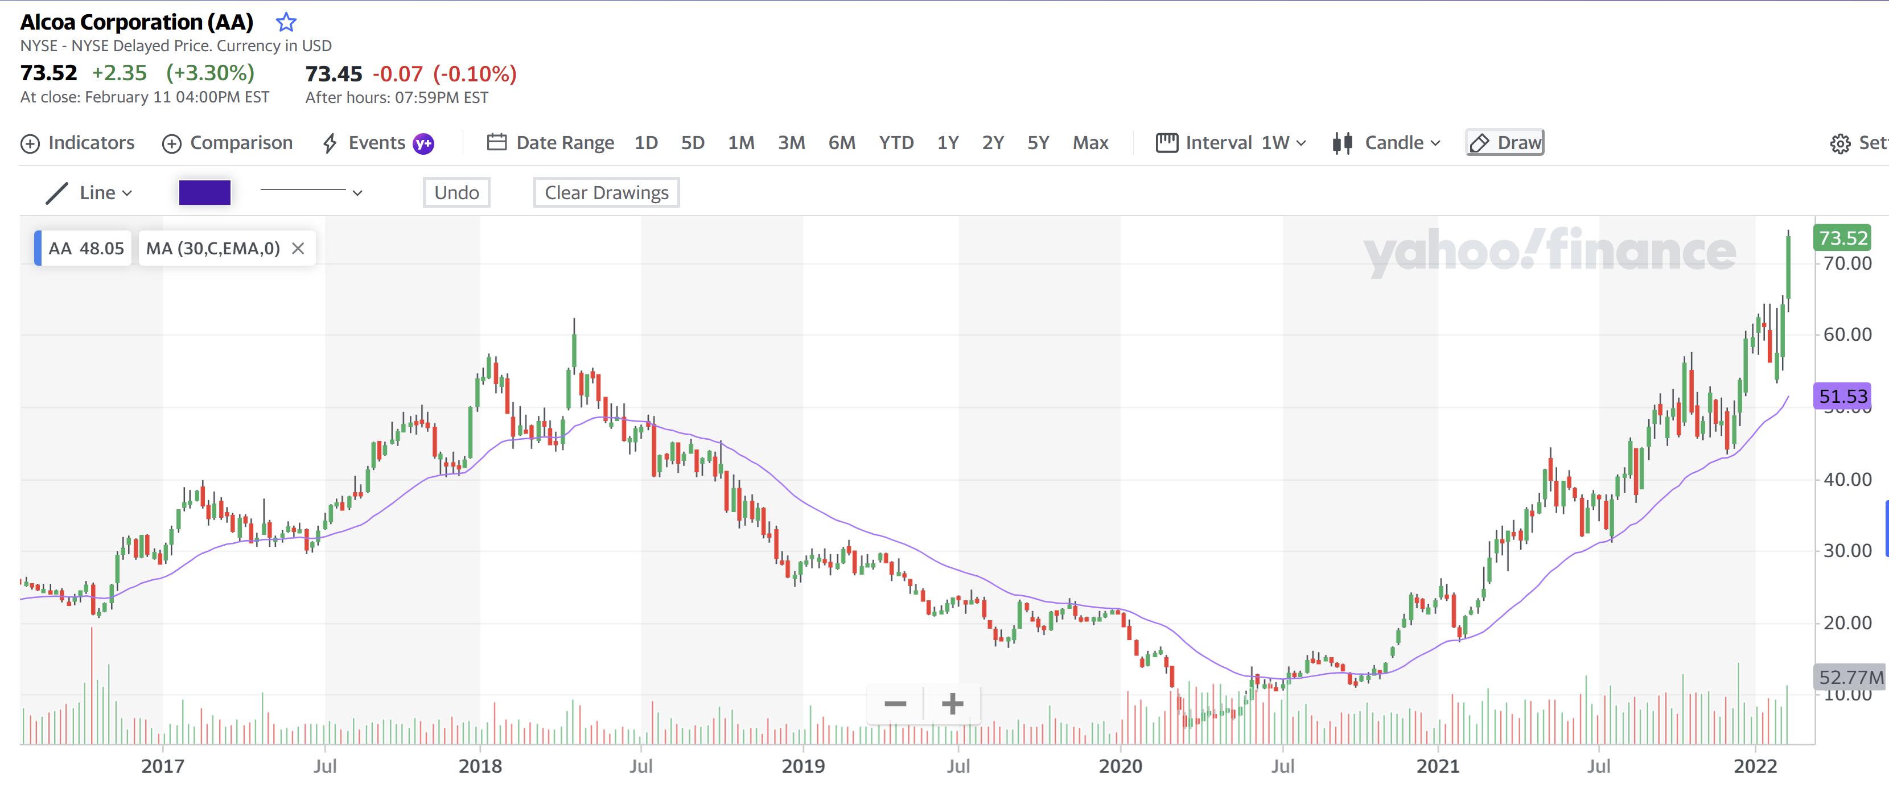
Task: Click the 51.53 moving average tag
Action: (x=1843, y=397)
